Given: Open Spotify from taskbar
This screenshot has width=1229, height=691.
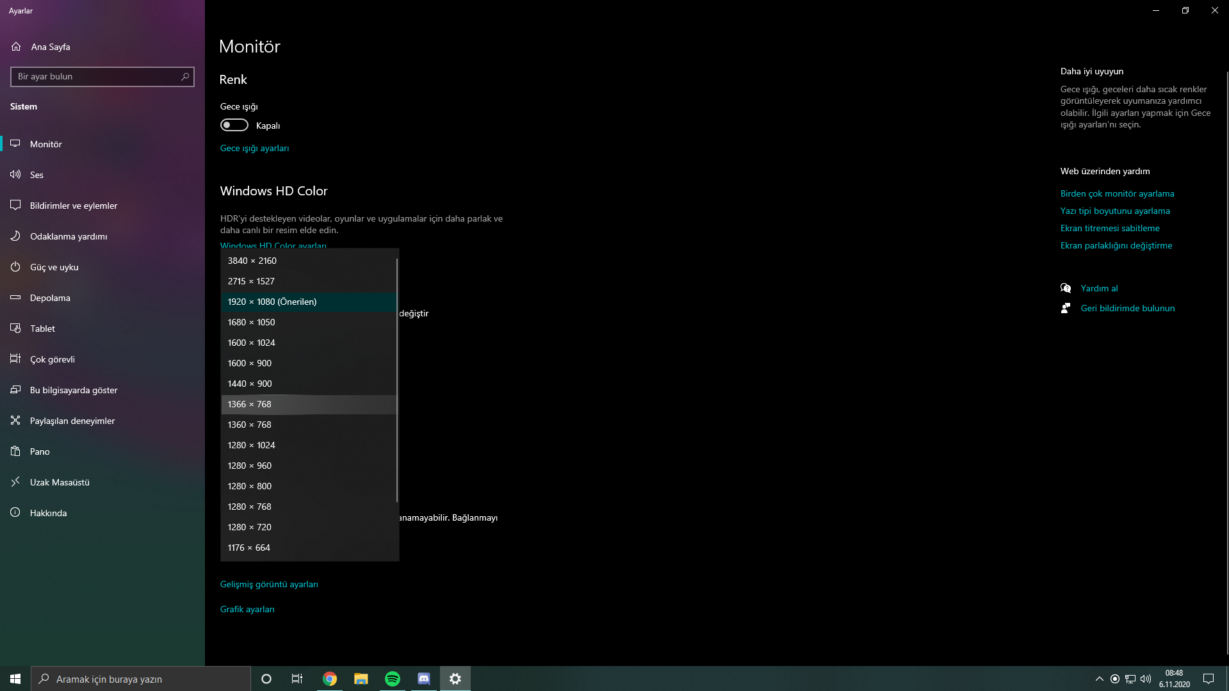Looking at the screenshot, I should coord(393,679).
